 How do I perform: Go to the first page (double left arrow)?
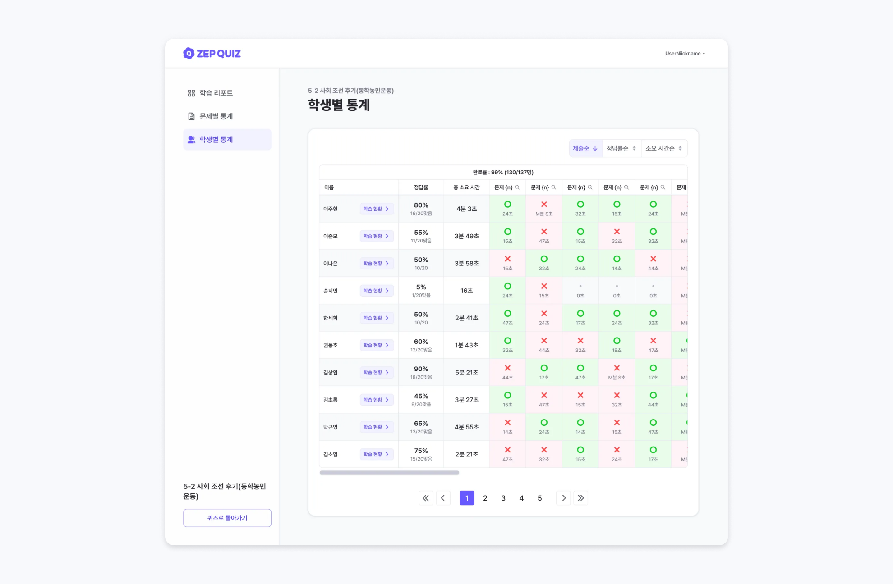[x=426, y=498]
